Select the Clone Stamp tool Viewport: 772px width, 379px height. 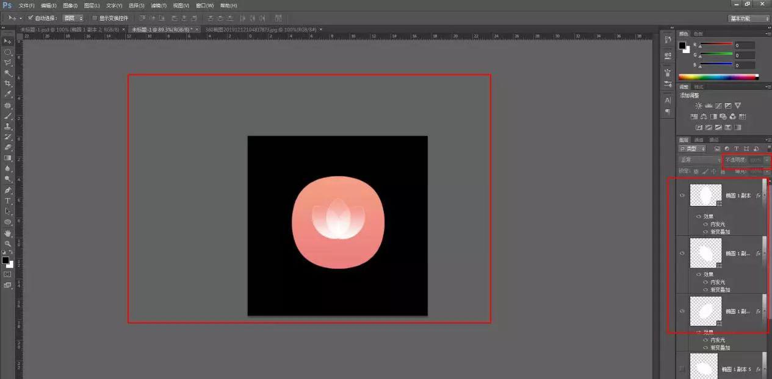(x=8, y=126)
